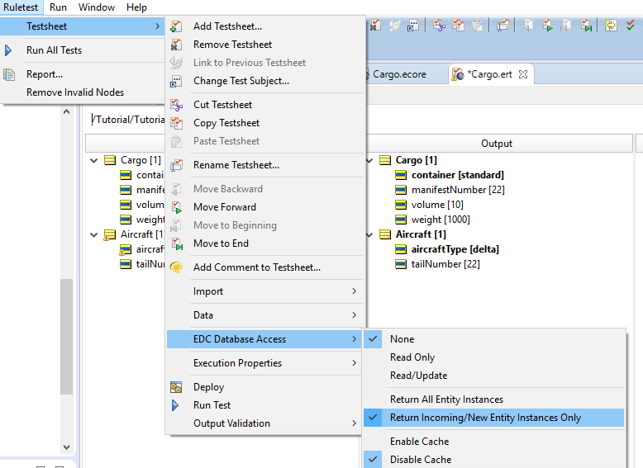This screenshot has height=468, width=643.
Task: Choose Move Forward menu entry
Action: click(x=265, y=207)
